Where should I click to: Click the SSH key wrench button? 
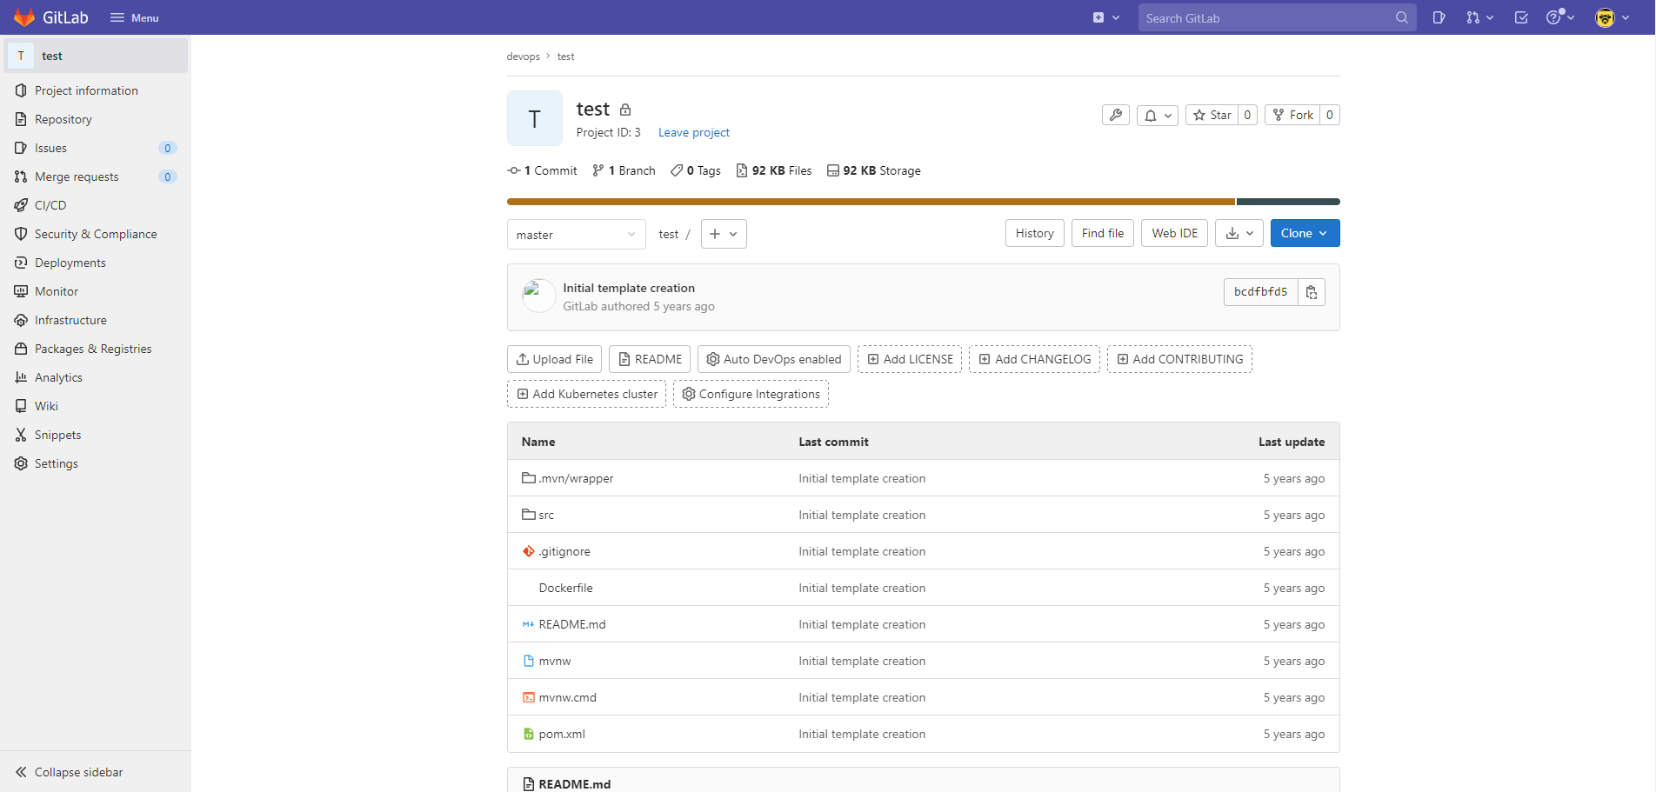1116,115
